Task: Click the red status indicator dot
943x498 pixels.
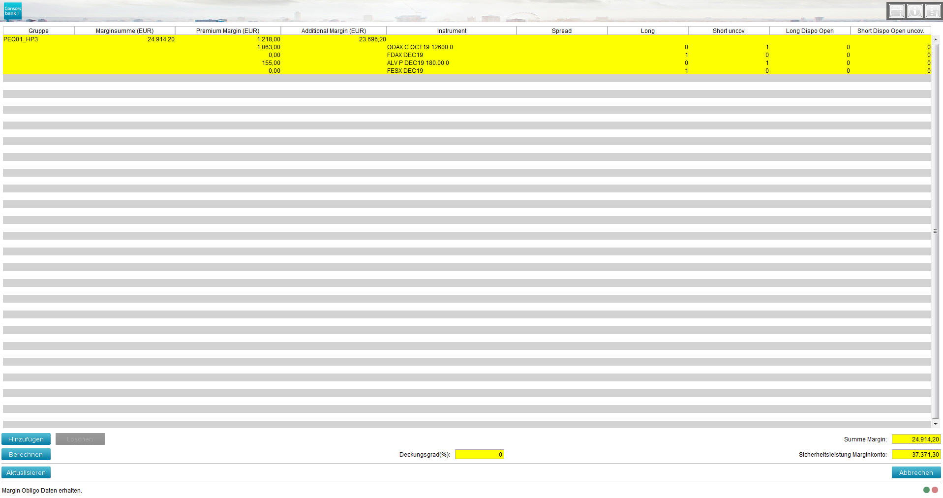Action: (935, 490)
